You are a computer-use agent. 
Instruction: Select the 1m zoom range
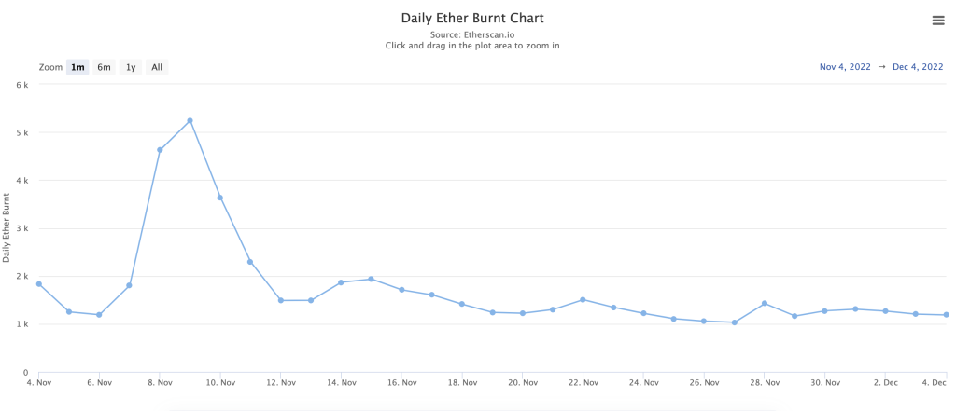77,67
